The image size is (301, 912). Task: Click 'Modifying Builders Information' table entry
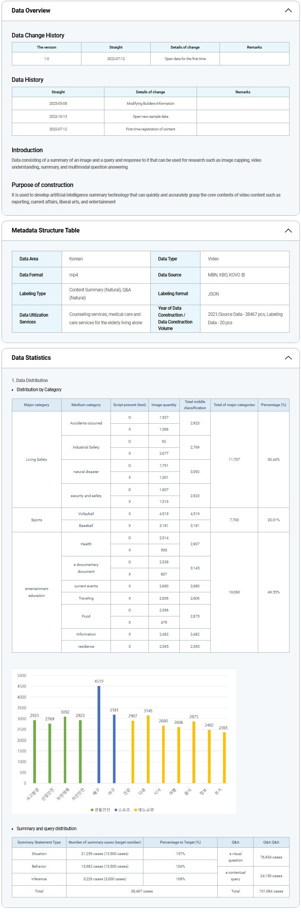(150, 104)
